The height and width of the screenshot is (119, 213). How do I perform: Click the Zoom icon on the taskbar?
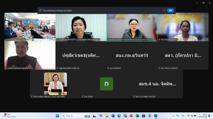coord(156,116)
